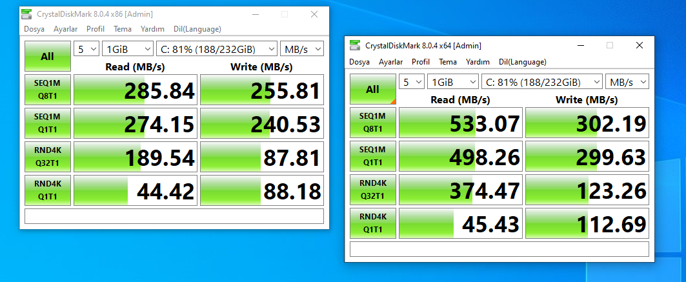Open Dosya menu in x86 window

[x=34, y=29]
